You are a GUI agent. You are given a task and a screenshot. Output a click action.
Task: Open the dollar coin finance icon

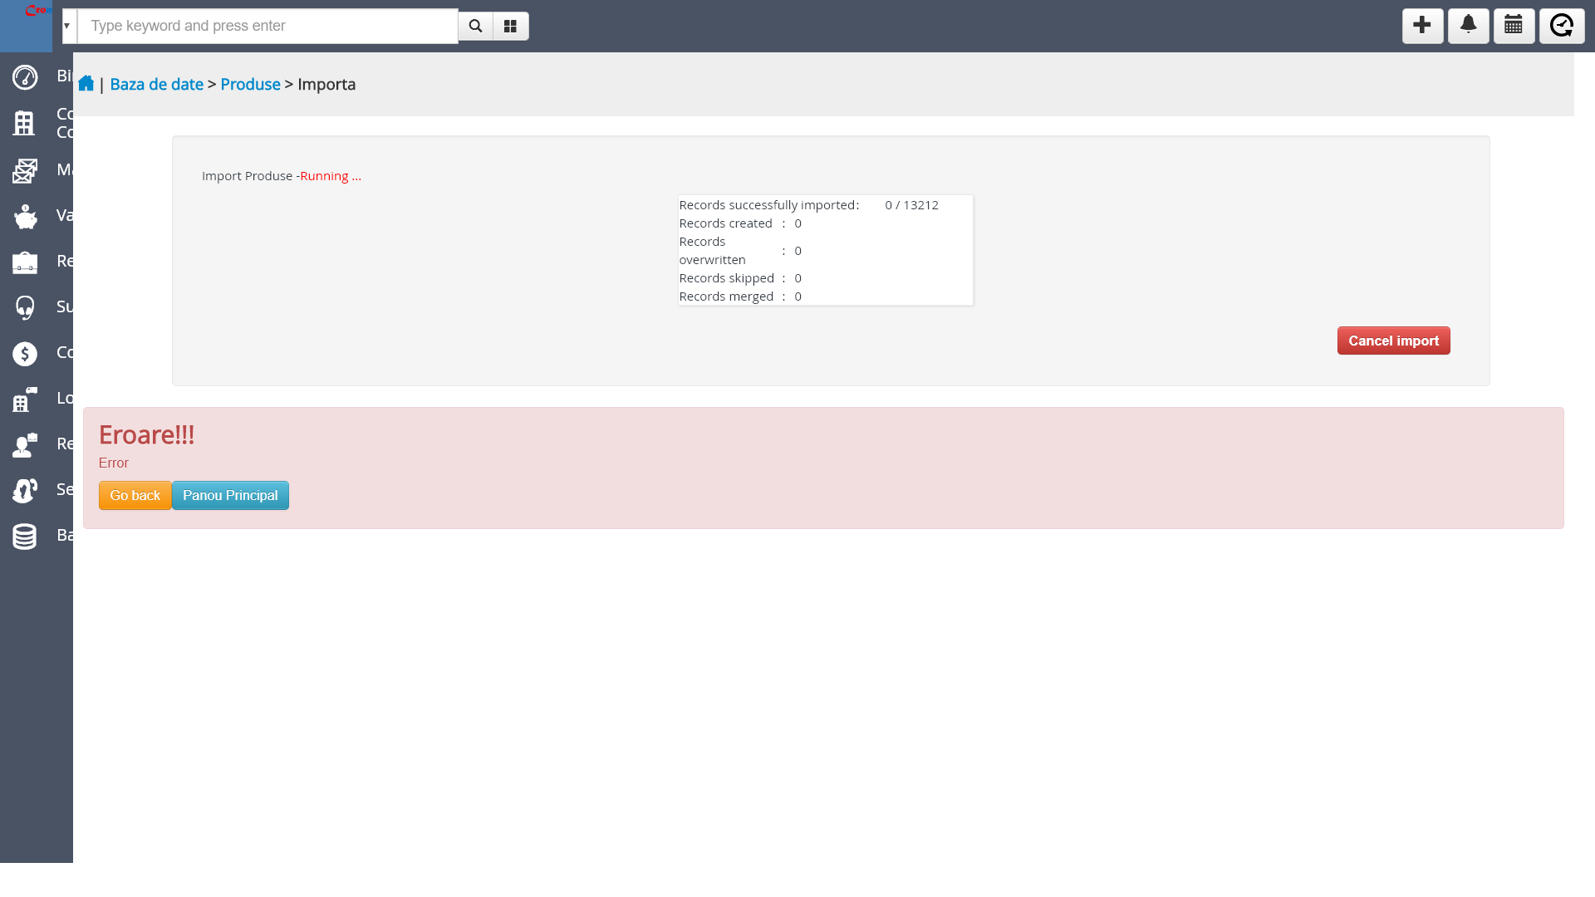(x=25, y=353)
